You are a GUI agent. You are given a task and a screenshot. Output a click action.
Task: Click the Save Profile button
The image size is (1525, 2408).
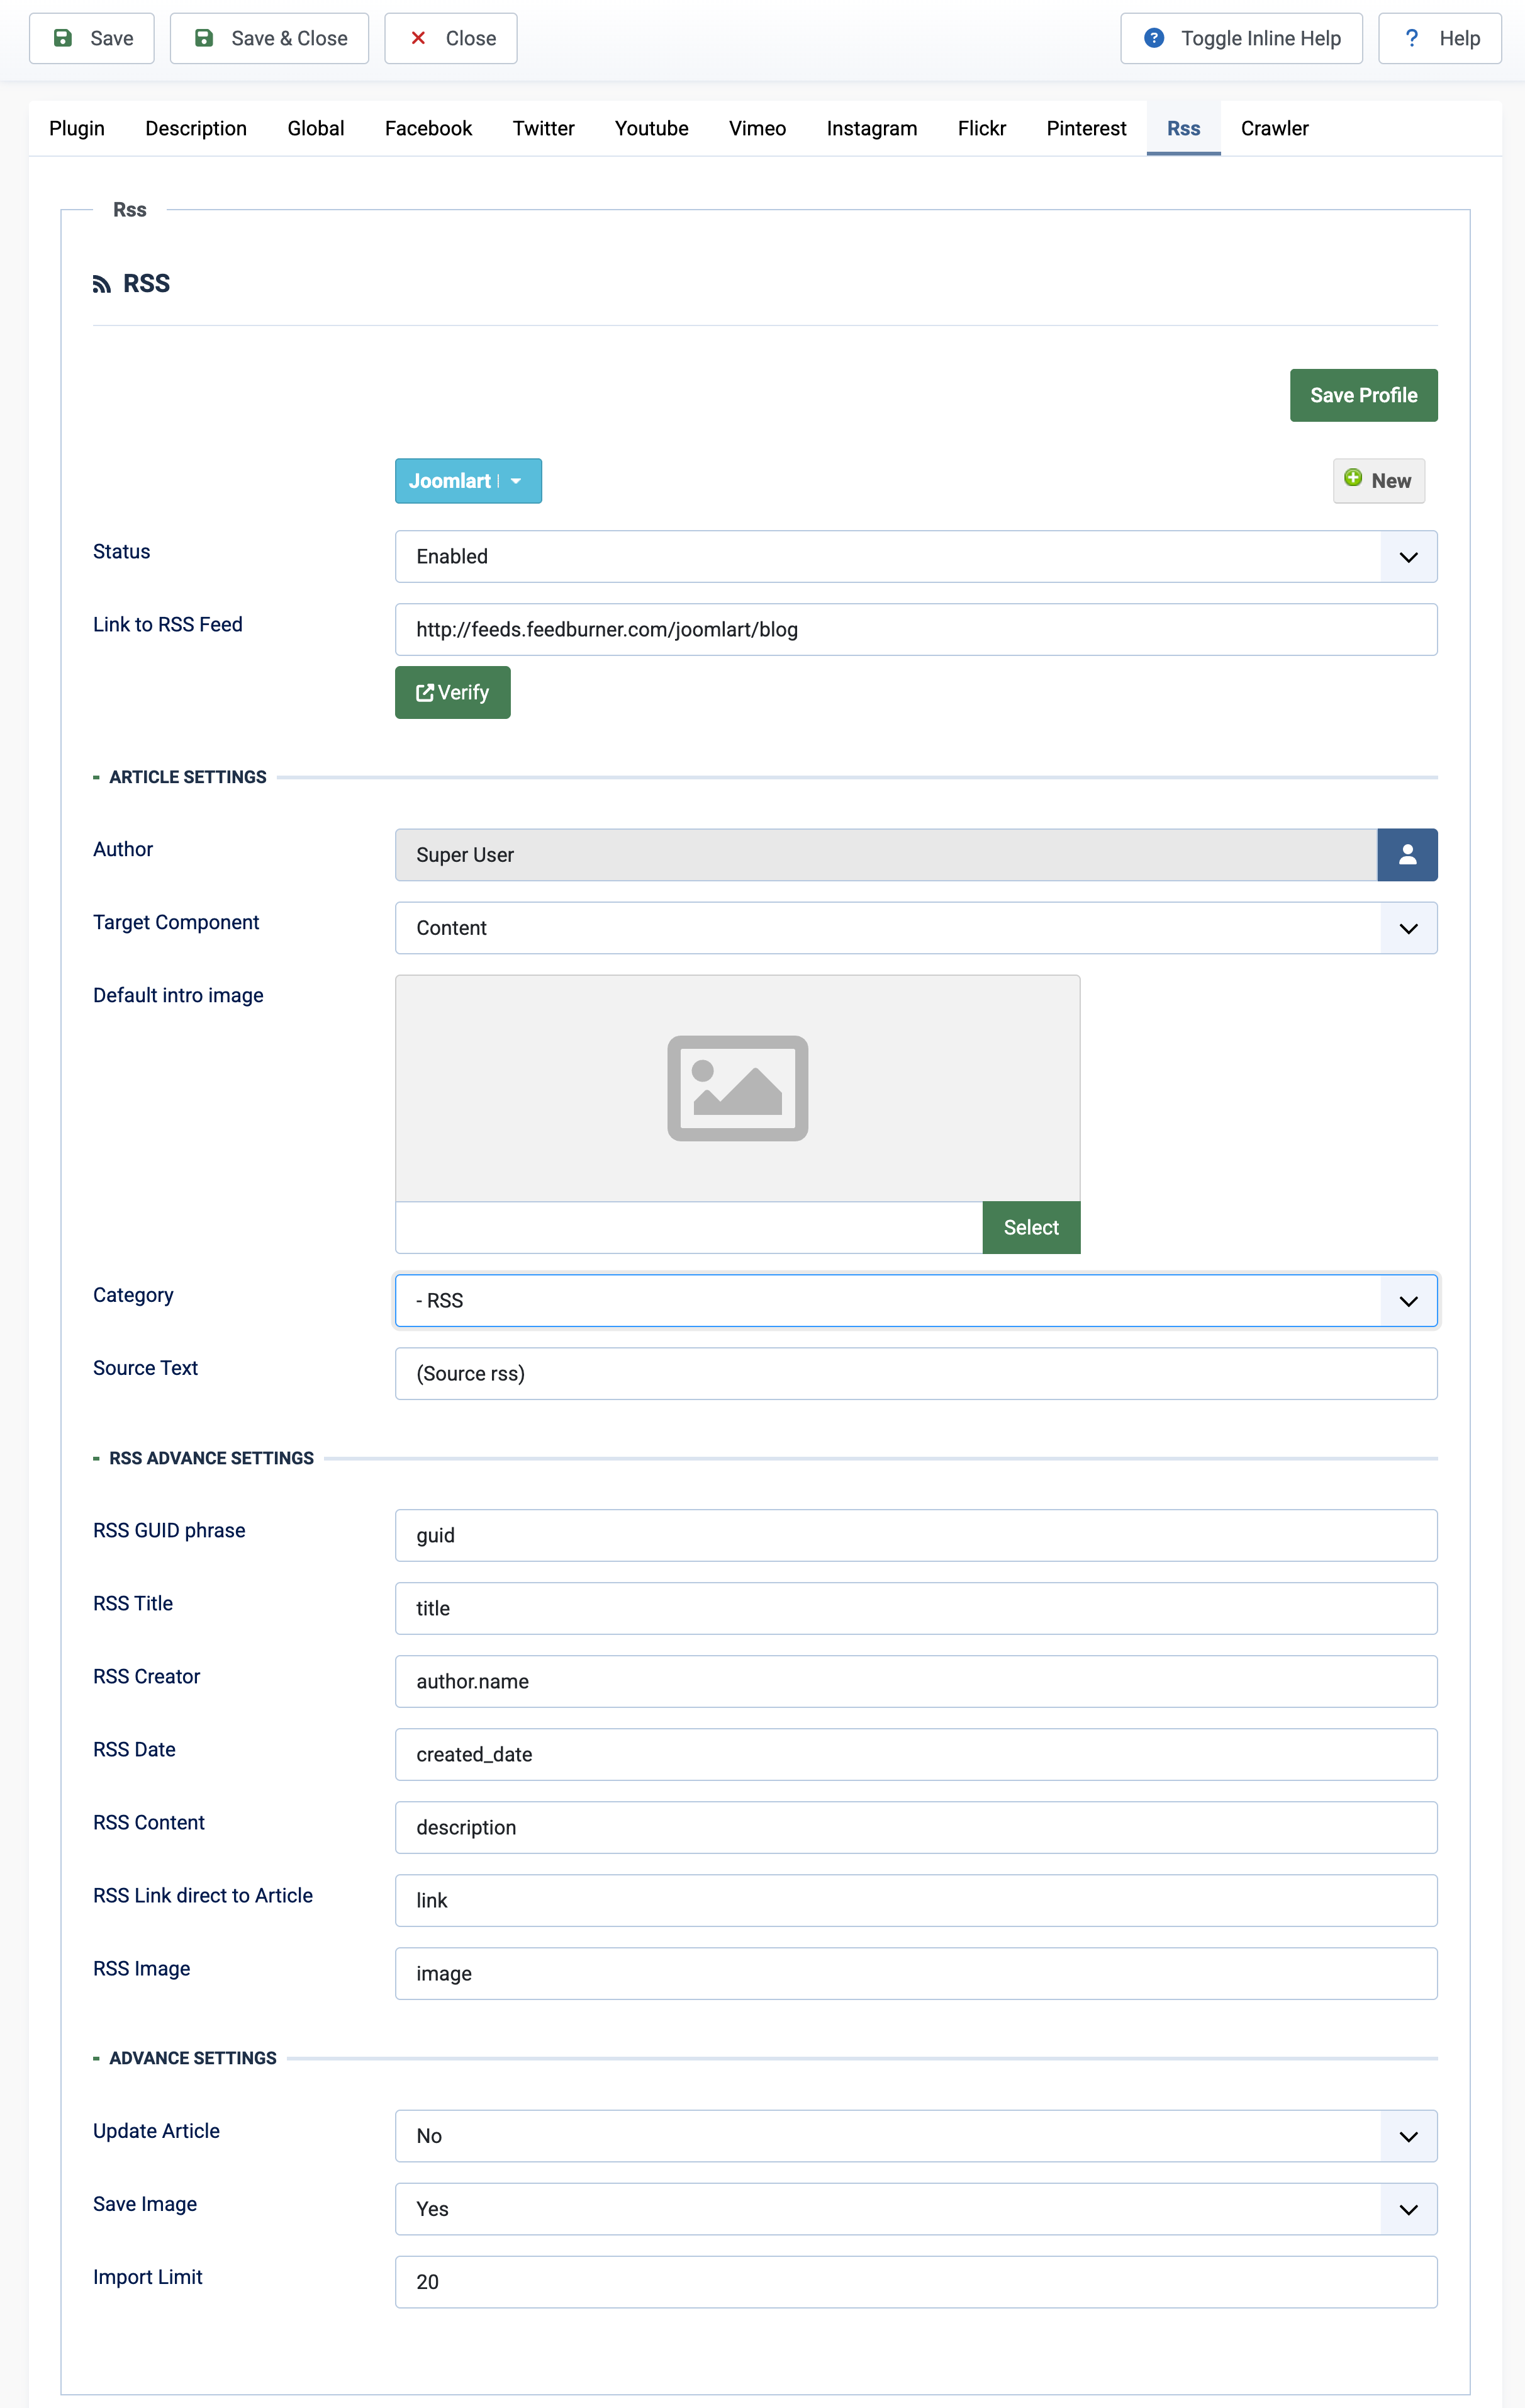point(1362,395)
